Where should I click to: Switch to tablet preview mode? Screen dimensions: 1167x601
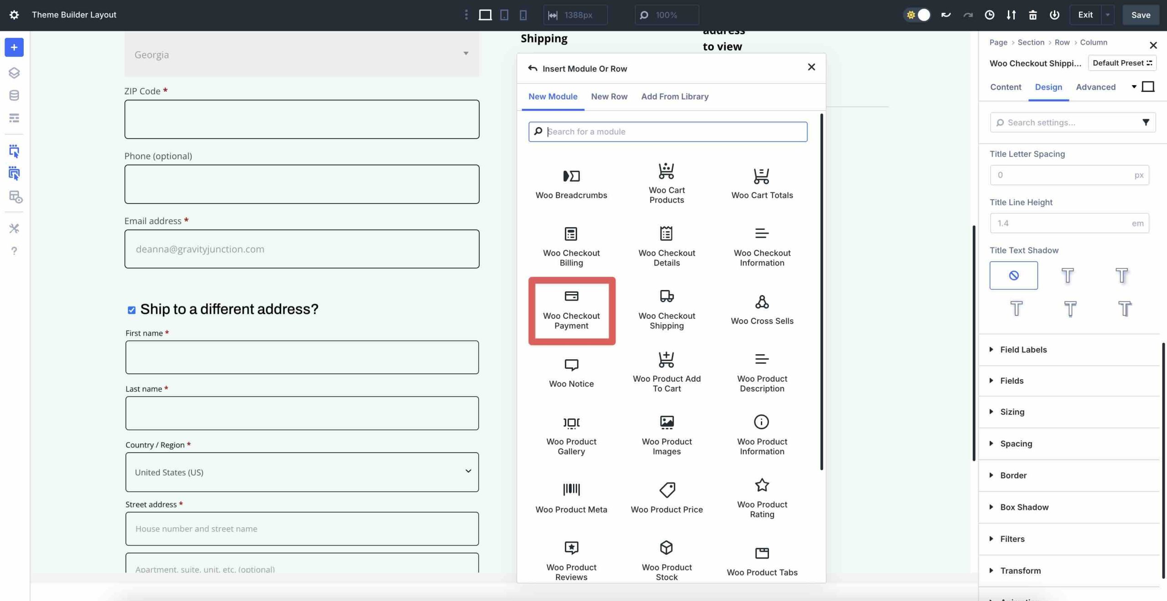(504, 15)
